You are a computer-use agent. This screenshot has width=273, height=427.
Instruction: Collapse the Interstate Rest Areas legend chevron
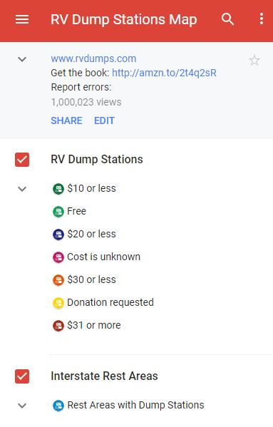[x=22, y=406]
